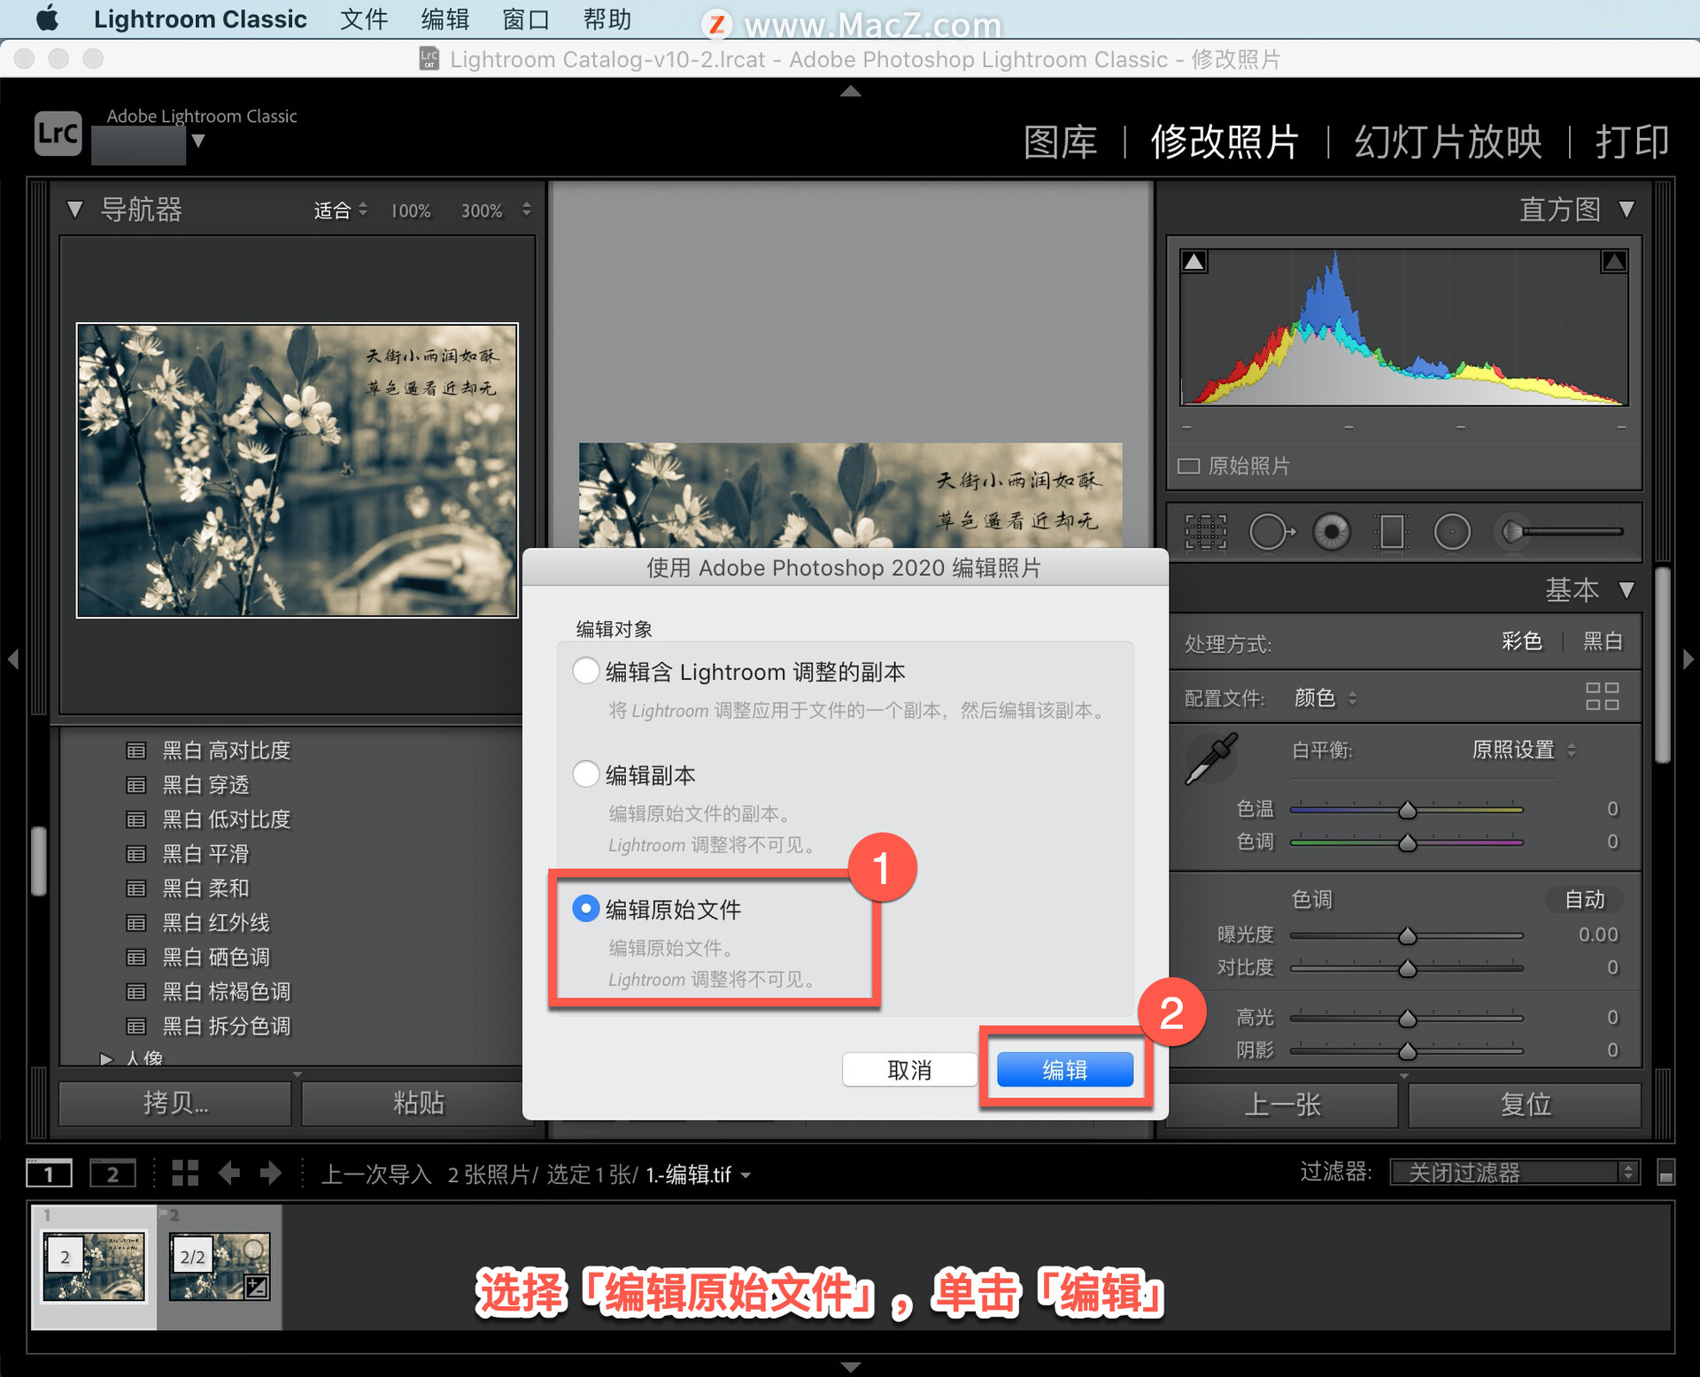Screen dimensions: 1700x1377
Task: Open the grid view icon in filmstrip bar
Action: pos(185,1173)
